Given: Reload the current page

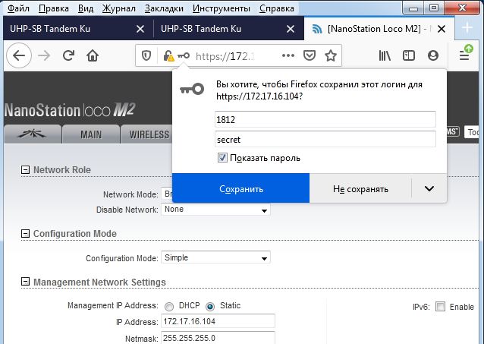Looking at the screenshot, I should 68,55.
